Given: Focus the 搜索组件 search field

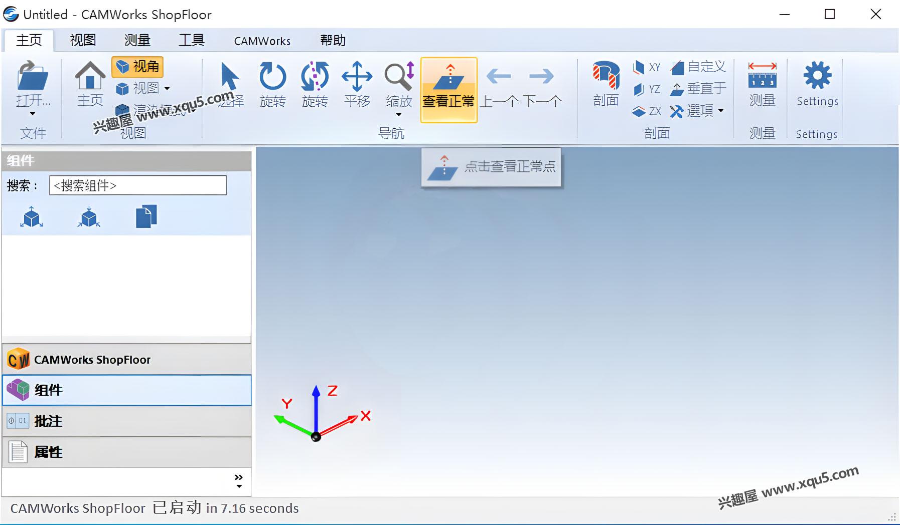Looking at the screenshot, I should pos(138,185).
